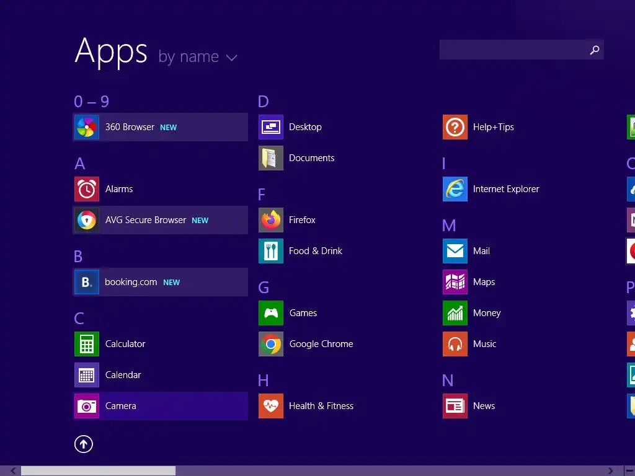
Task: Click the 'AVG Secure Browser' label text
Action: pos(146,220)
